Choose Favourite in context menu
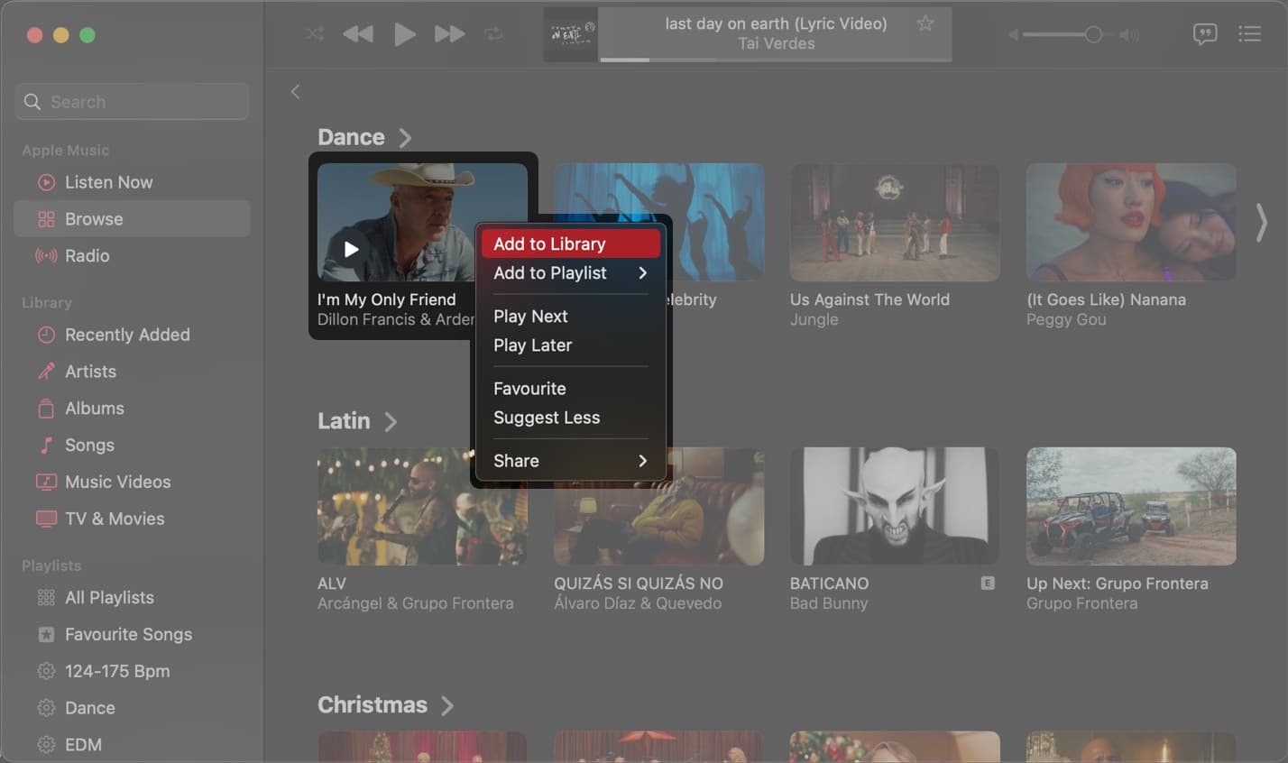This screenshot has width=1288, height=763. 570,389
